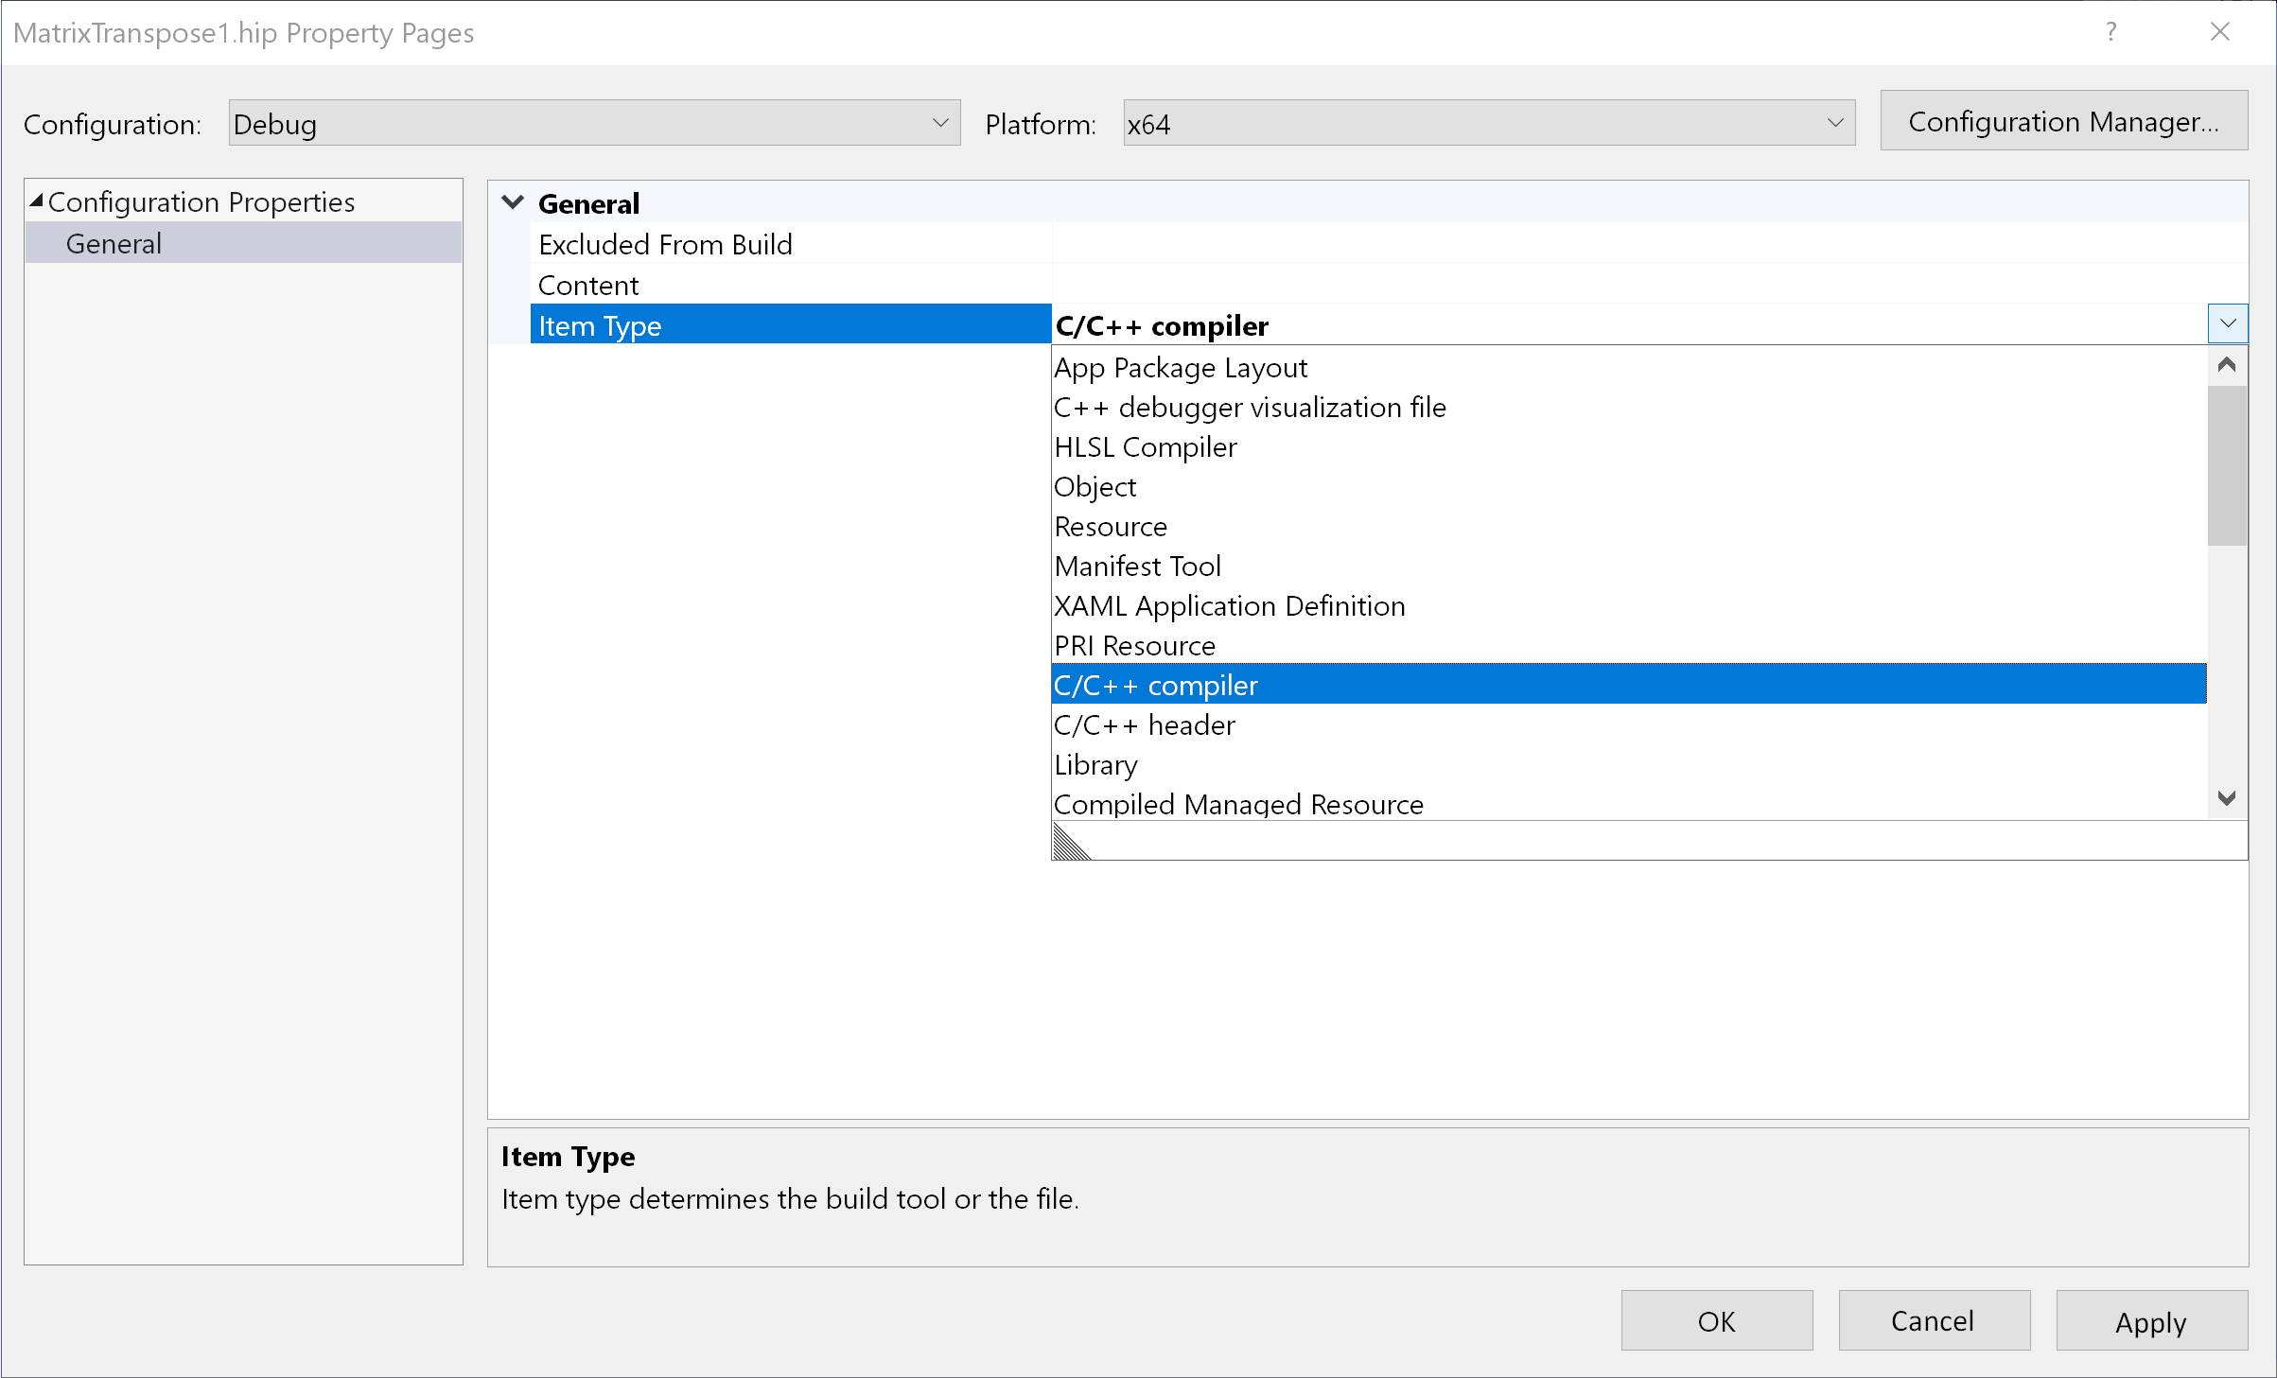Viewport: 2277px width, 1378px height.
Task: Select HLSL Compiler from the list
Action: [1146, 447]
